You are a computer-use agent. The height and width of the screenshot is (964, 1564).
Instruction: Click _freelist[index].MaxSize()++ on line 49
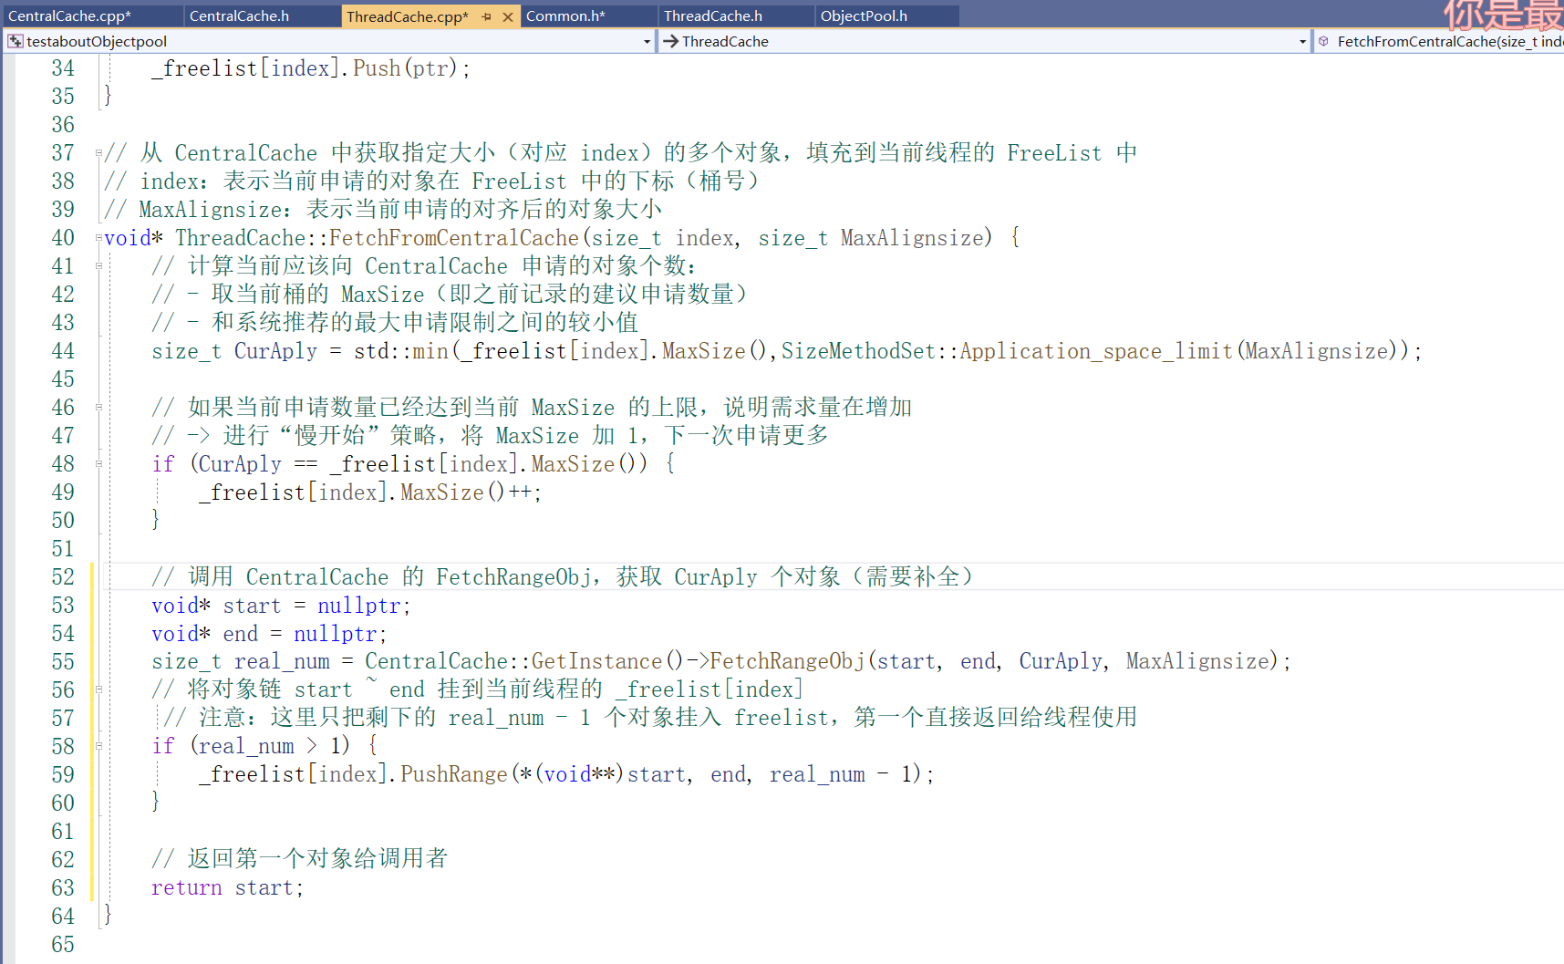pos(366,492)
